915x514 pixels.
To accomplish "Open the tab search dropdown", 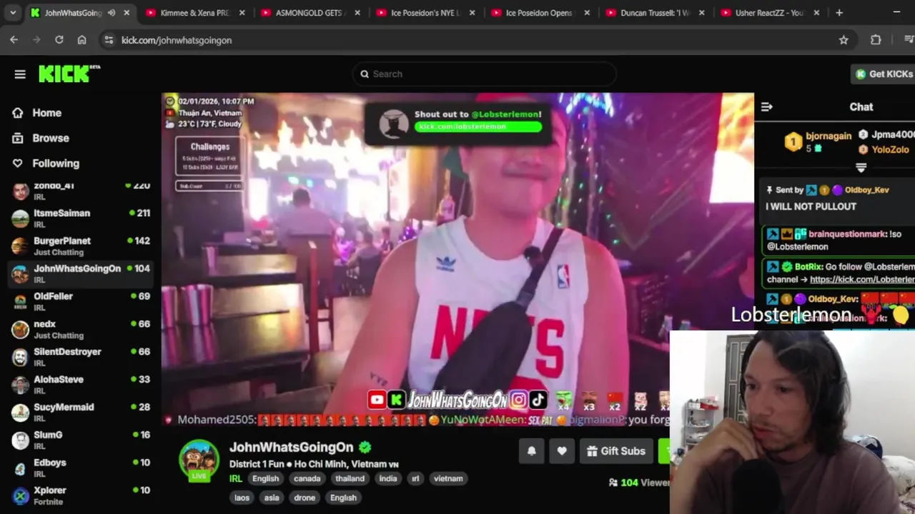I will pyautogui.click(x=13, y=13).
